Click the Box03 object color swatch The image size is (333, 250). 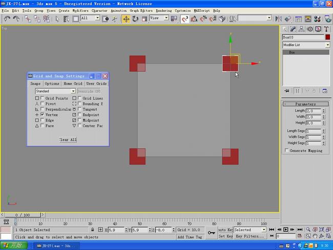tap(328, 37)
